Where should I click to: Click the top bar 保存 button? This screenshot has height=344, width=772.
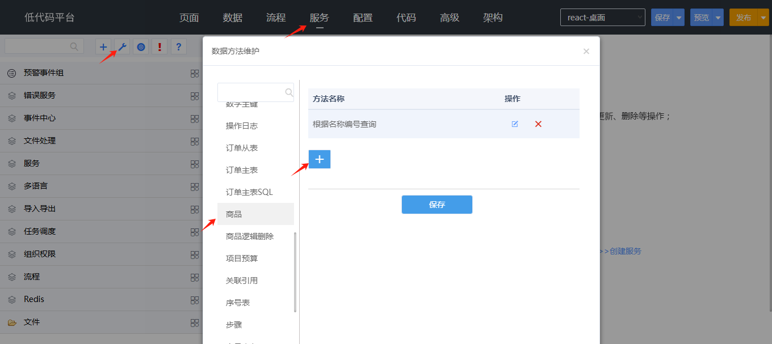[x=662, y=18]
